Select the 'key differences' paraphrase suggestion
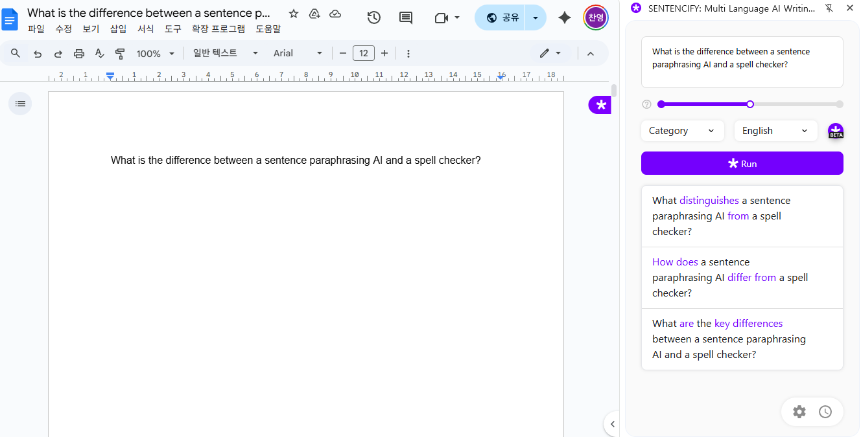 (x=742, y=339)
